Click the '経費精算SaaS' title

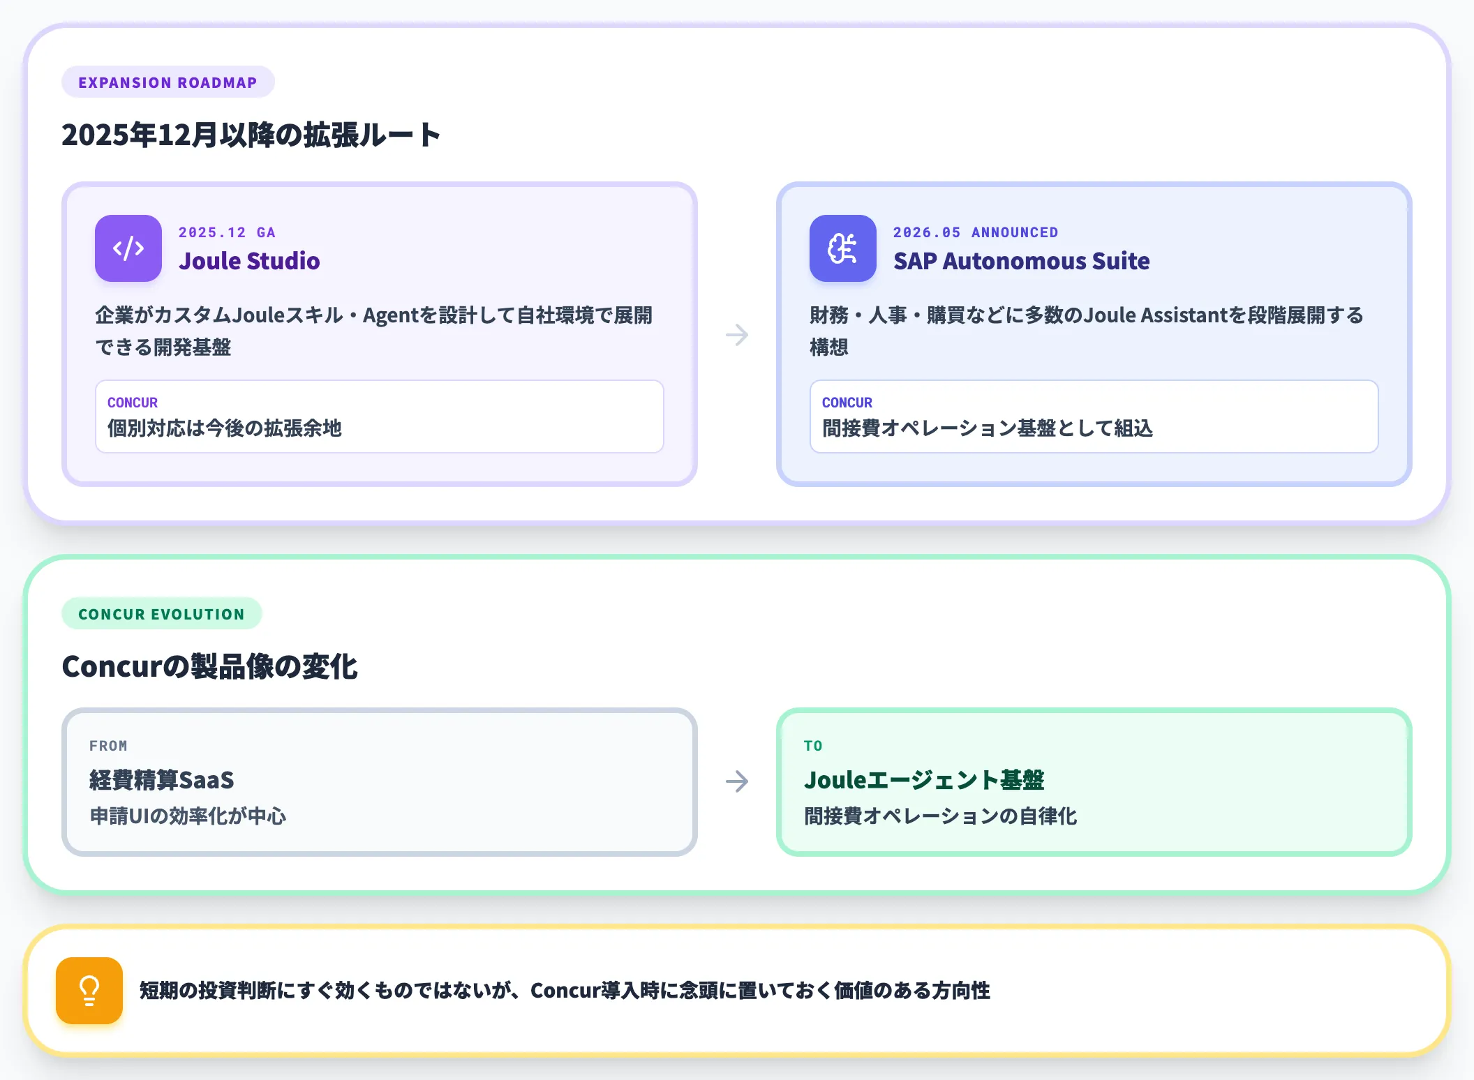coord(162,780)
